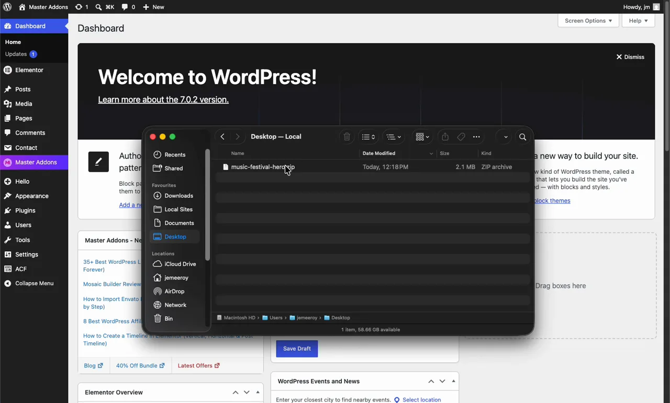This screenshot has width=670, height=403.
Task: Open the Finder search magnifier
Action: tap(523, 137)
